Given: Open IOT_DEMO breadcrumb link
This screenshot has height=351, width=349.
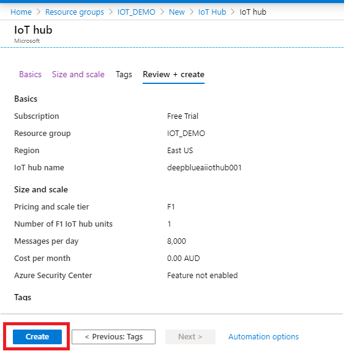Looking at the screenshot, I should (x=137, y=12).
